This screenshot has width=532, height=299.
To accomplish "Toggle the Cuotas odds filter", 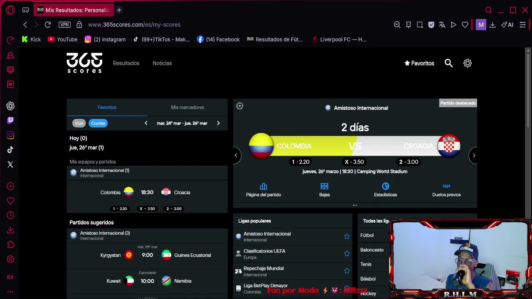I will 98,123.
